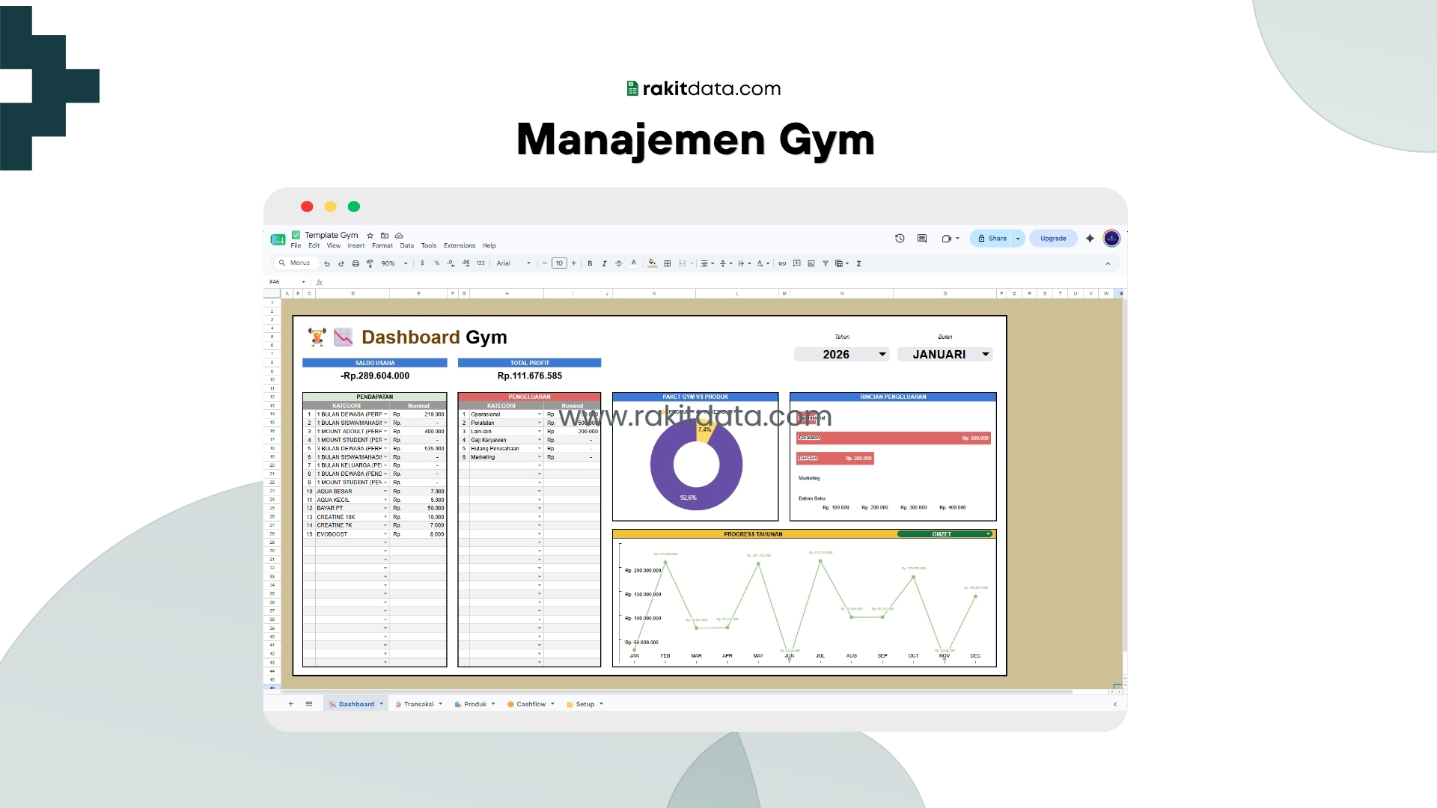Image resolution: width=1437 pixels, height=808 pixels.
Task: Toggle Italic formatting
Action: pyautogui.click(x=604, y=263)
